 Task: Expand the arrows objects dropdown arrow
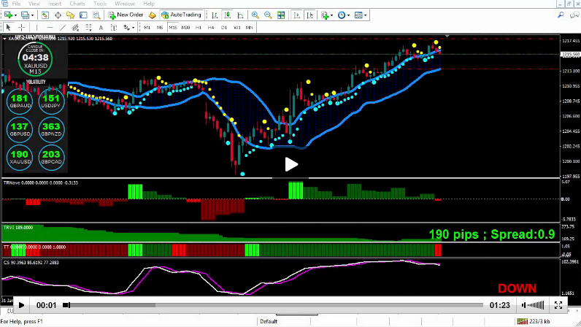click(134, 28)
